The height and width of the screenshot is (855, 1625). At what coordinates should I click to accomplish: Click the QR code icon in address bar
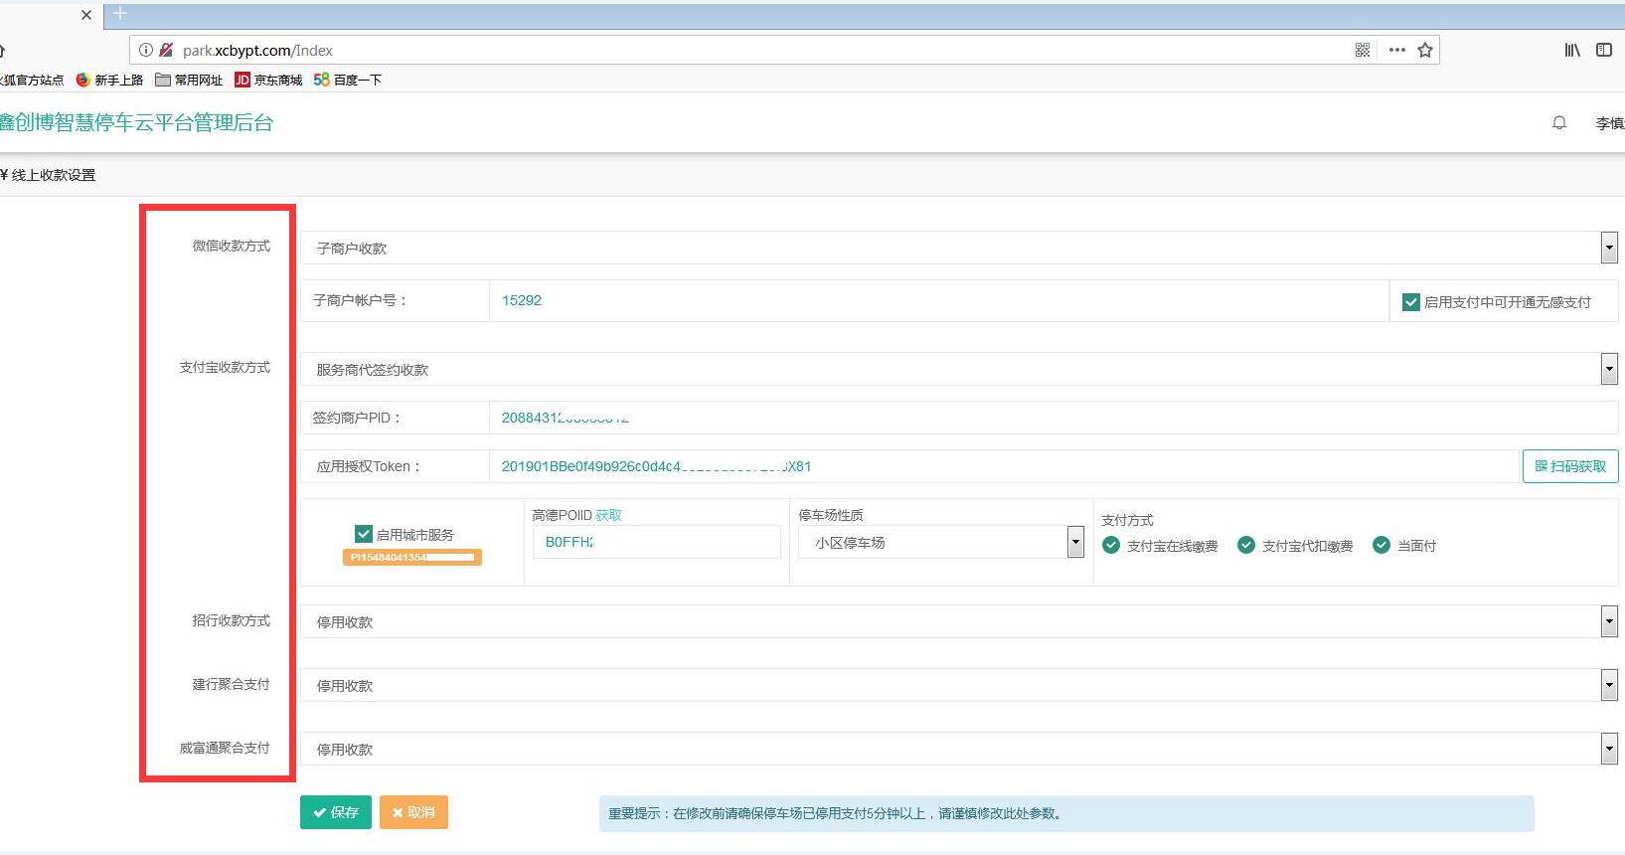pos(1363,50)
